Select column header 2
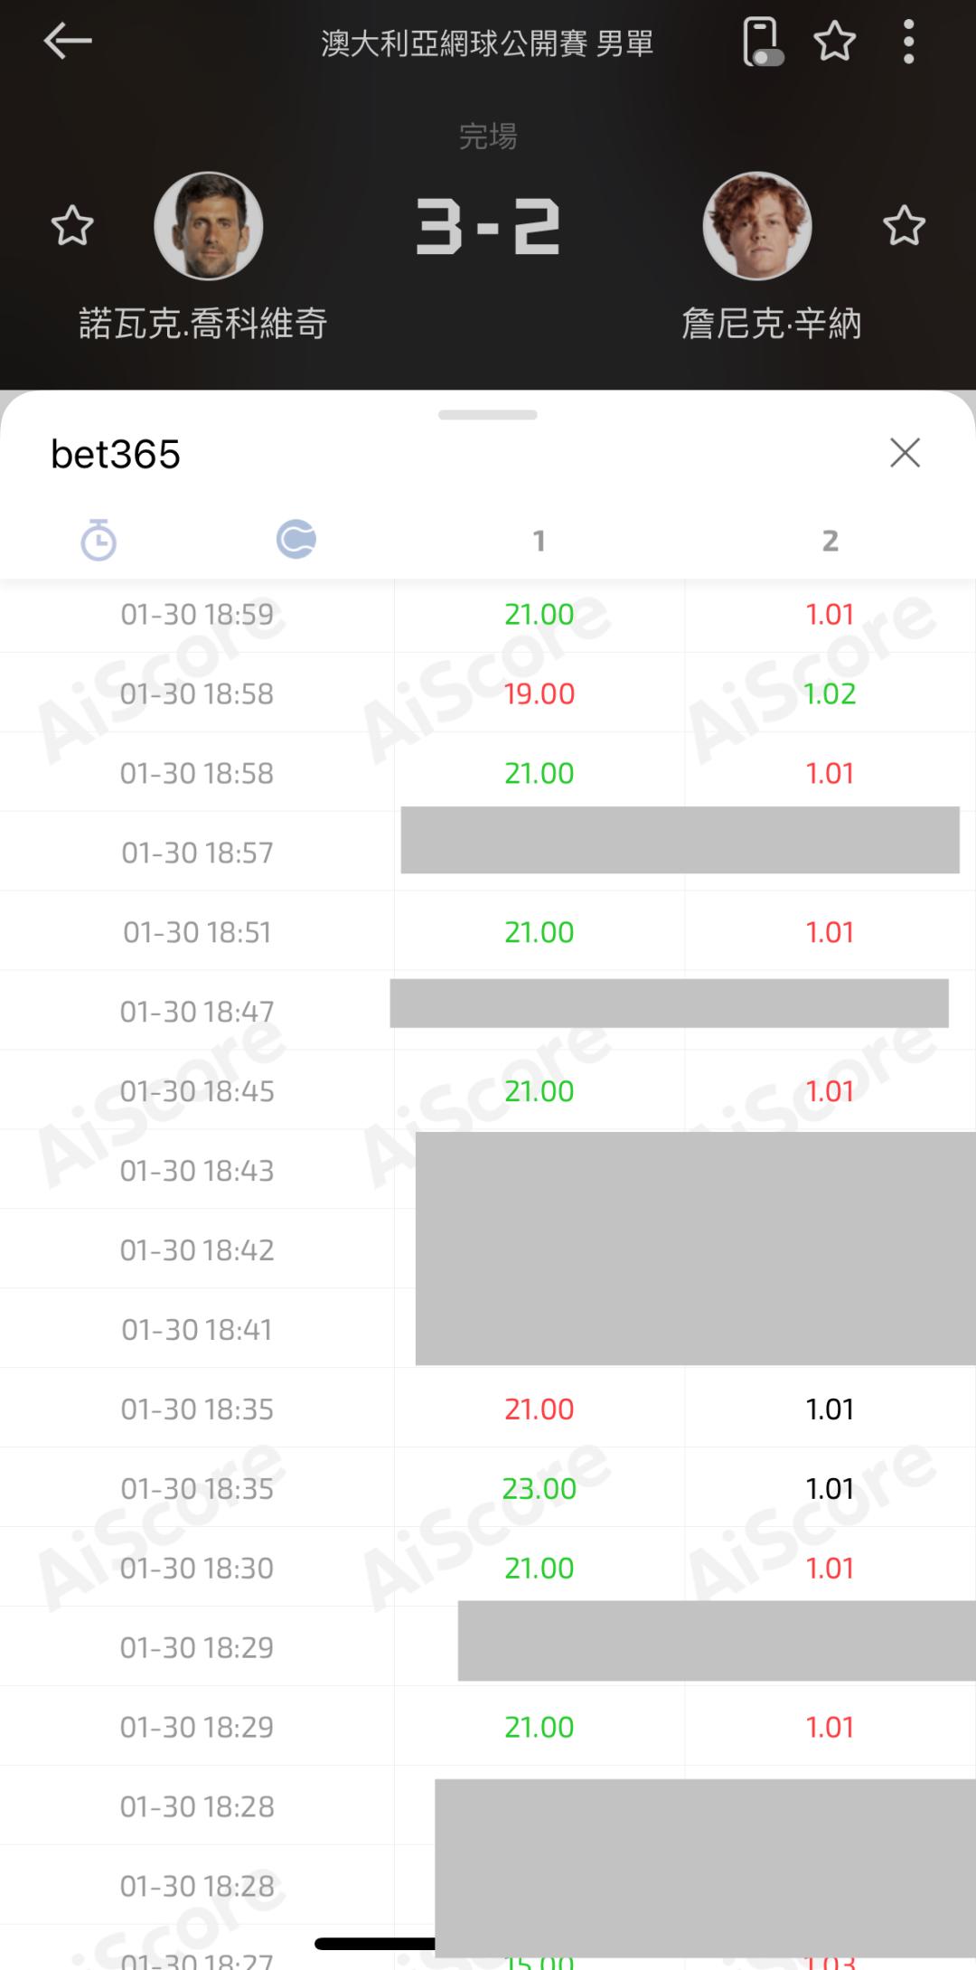The width and height of the screenshot is (976, 1970). (x=830, y=541)
